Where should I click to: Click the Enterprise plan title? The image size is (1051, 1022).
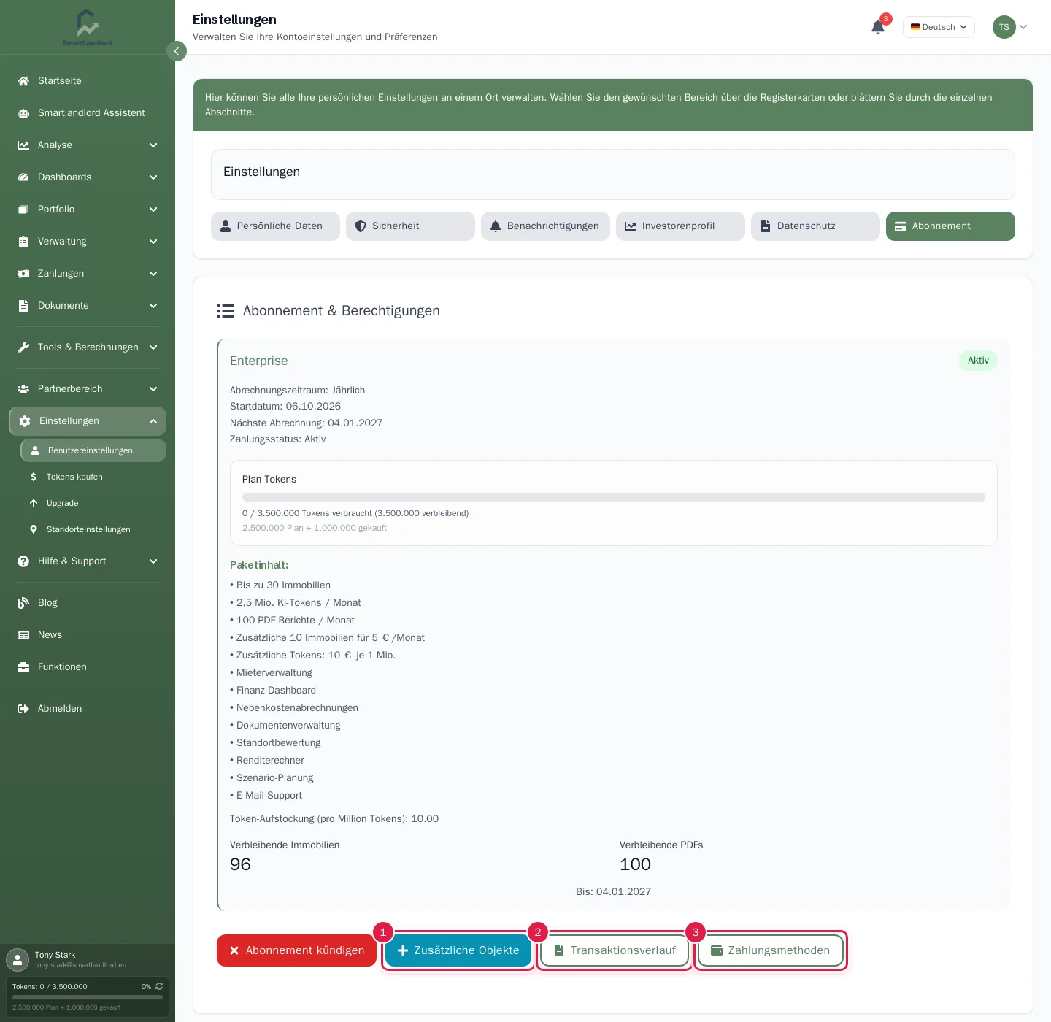point(259,361)
